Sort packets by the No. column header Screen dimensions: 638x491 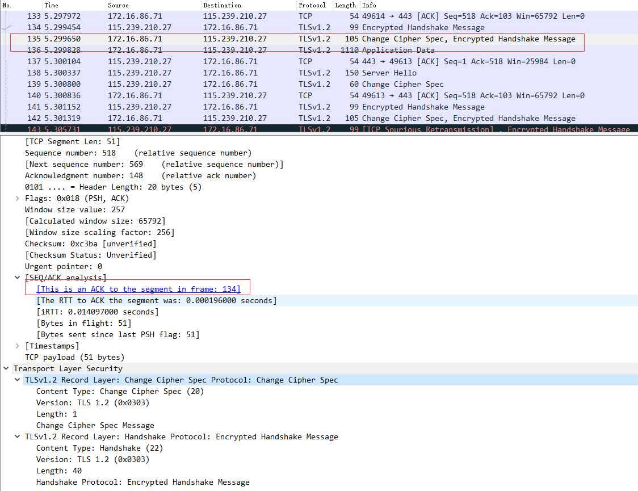(x=21, y=5)
